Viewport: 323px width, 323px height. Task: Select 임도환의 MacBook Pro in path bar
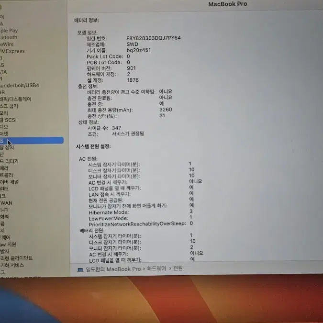tap(113, 269)
